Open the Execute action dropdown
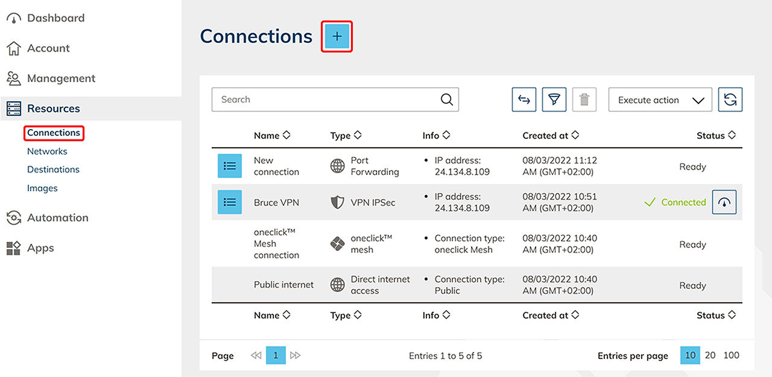This screenshot has height=377, width=772. (x=660, y=100)
